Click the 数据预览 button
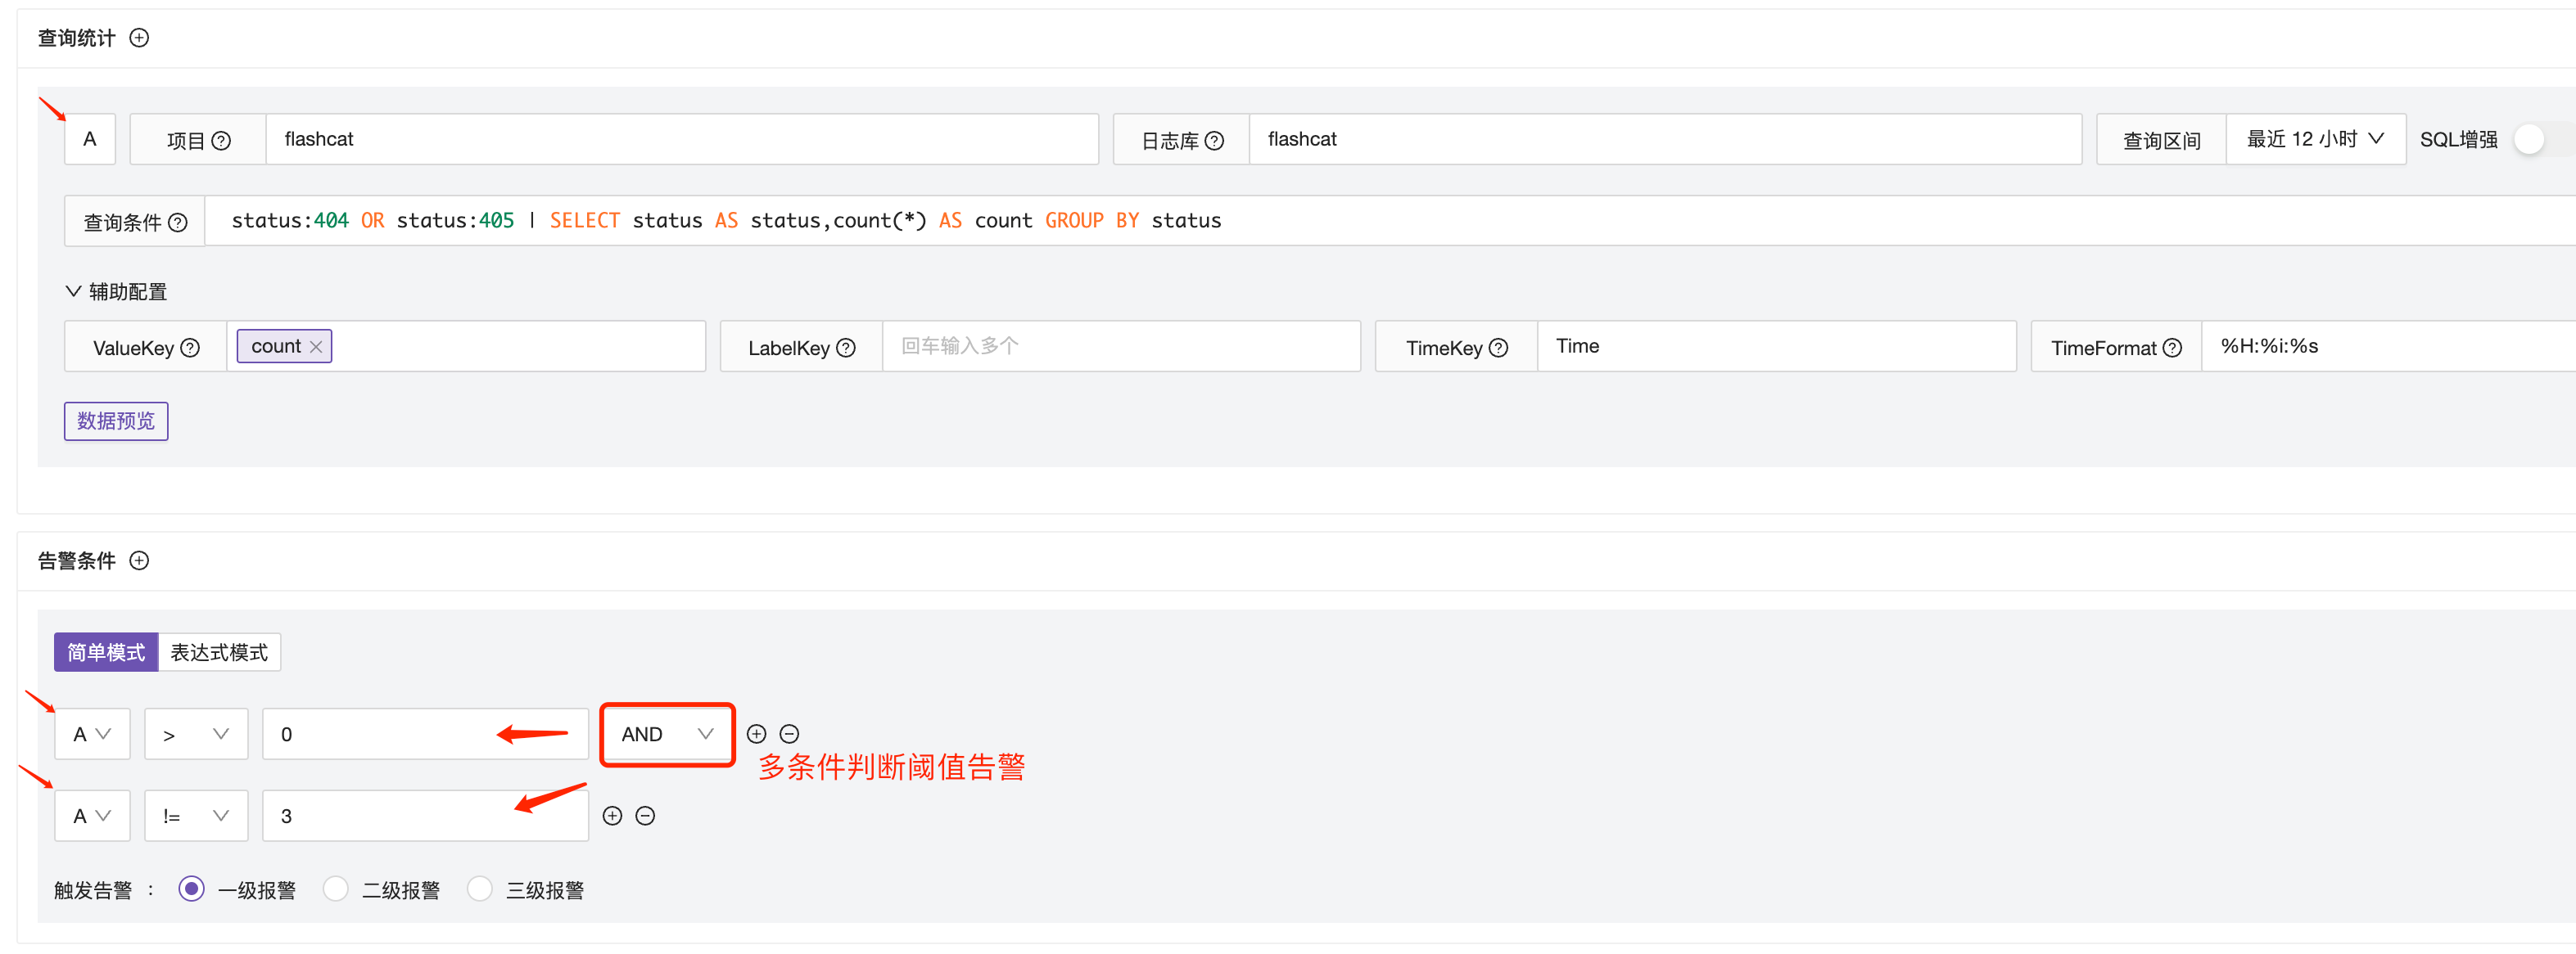Viewport: 2576px width, 954px height. [x=116, y=421]
